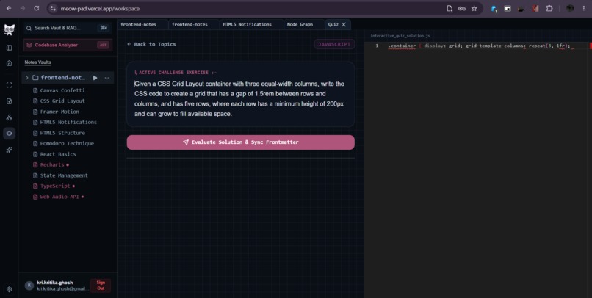The height and width of the screenshot is (298, 592).
Task: Open the Web Audio API note
Action: pyautogui.click(x=59, y=197)
